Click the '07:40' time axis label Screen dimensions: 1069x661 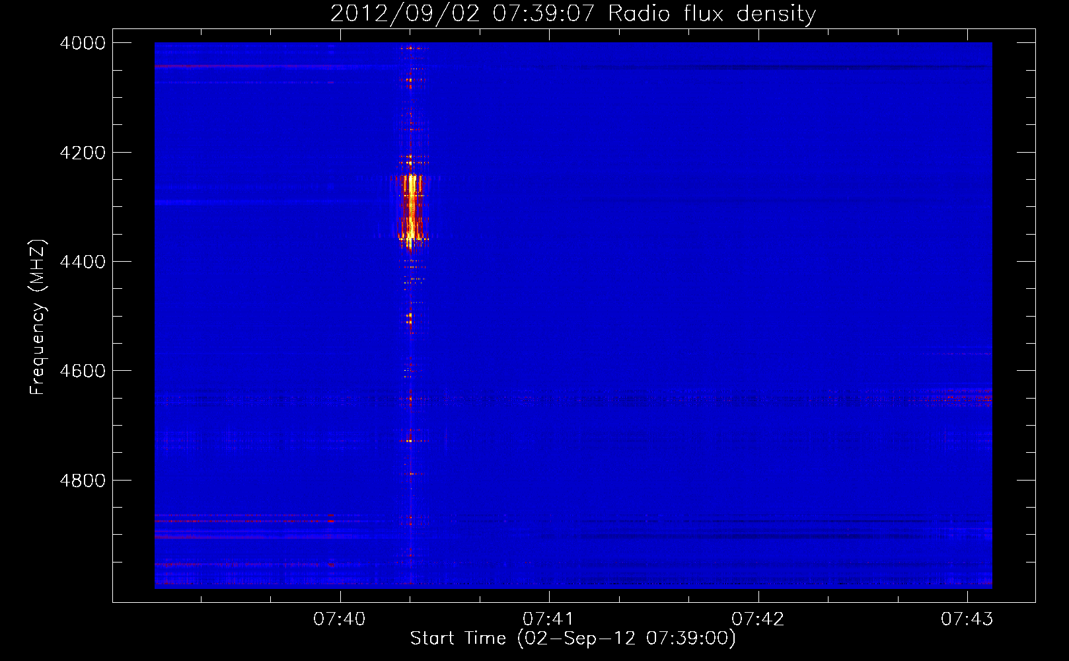point(340,619)
